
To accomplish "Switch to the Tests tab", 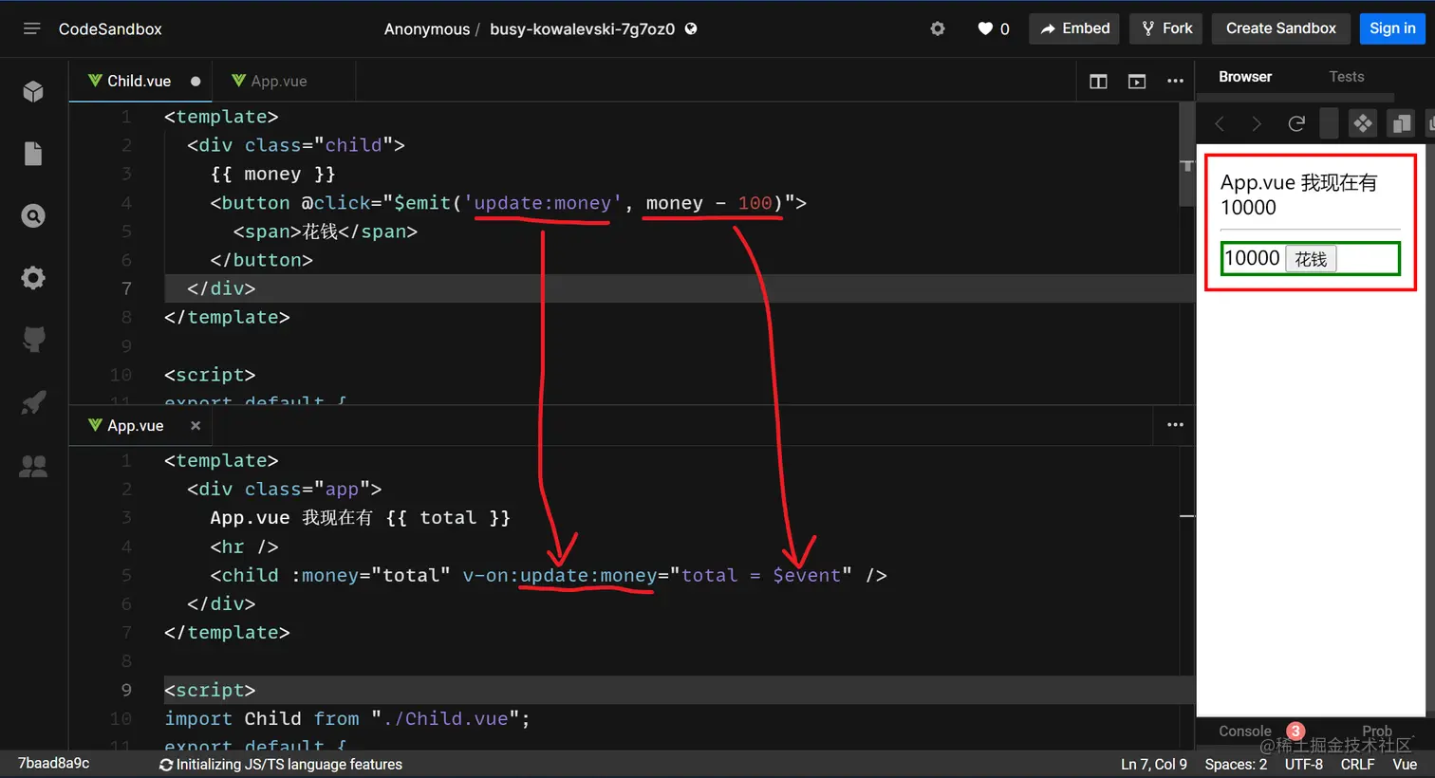I will (x=1347, y=76).
